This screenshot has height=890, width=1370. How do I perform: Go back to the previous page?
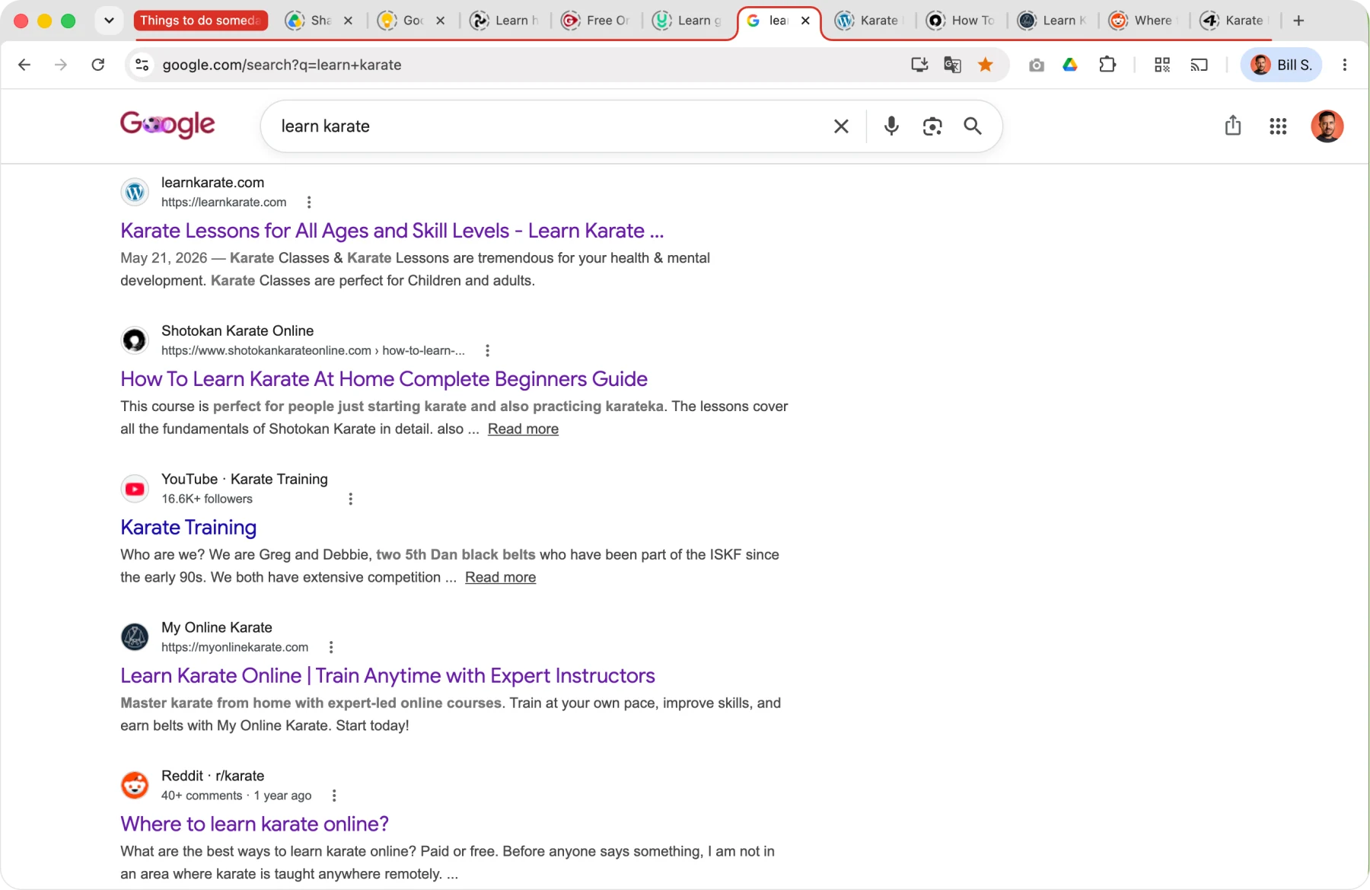click(24, 65)
